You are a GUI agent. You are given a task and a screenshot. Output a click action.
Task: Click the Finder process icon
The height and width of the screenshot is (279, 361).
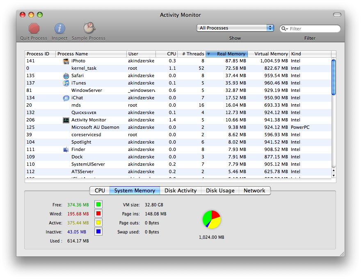pyautogui.click(x=66, y=150)
